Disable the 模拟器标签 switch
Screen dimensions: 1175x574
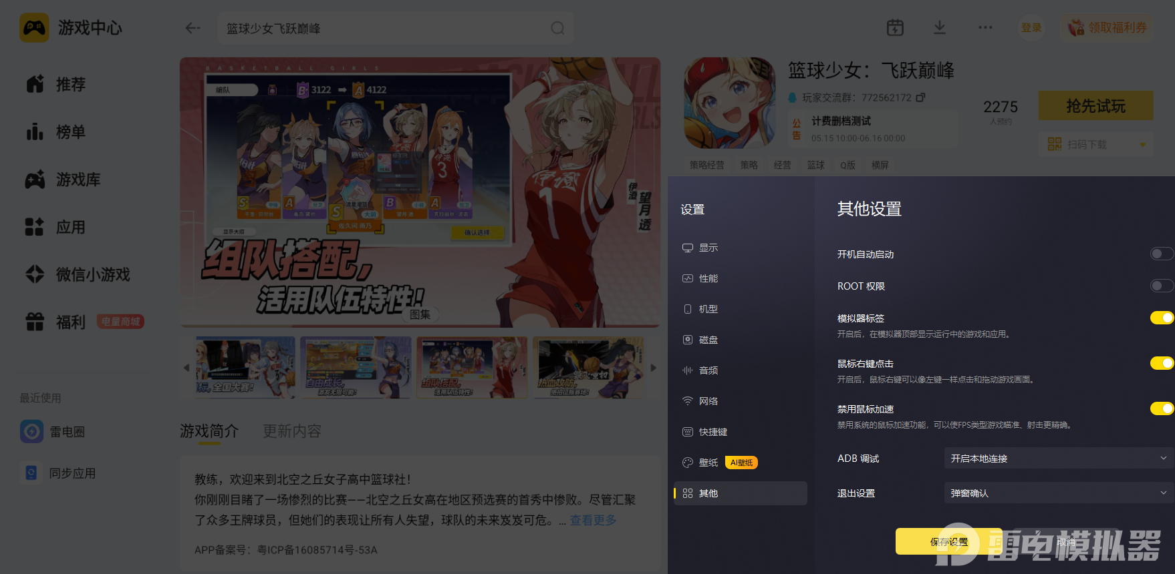(1162, 318)
